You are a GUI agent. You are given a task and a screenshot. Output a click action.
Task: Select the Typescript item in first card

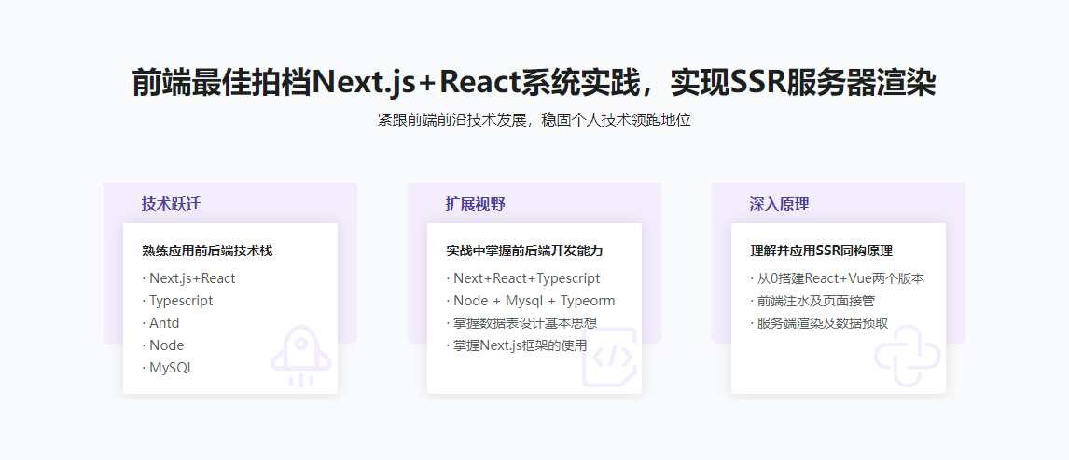[x=181, y=300]
